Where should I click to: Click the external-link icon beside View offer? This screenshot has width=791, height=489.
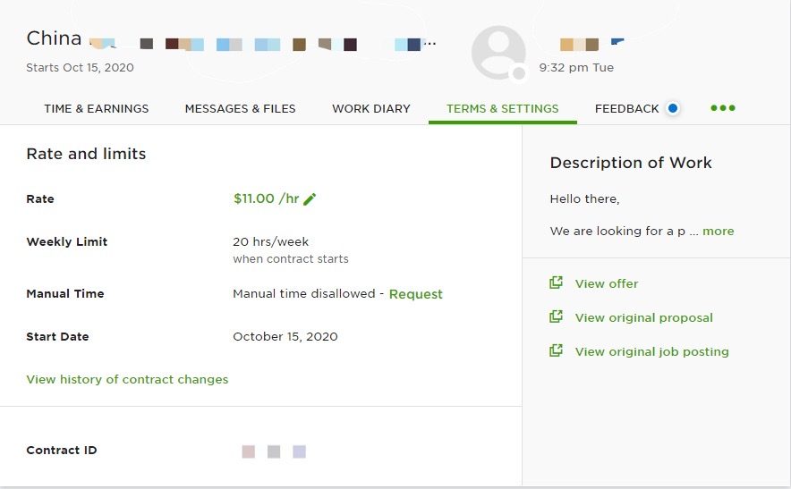coord(556,282)
